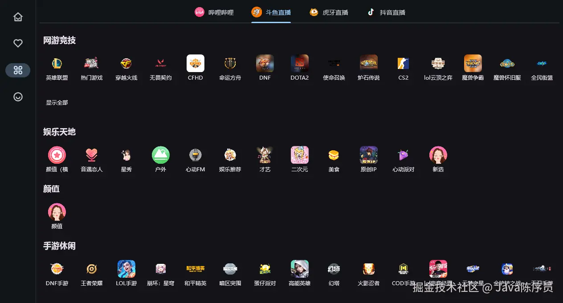Open the 全民街篮 category icon
563x303 pixels.
tap(542, 63)
